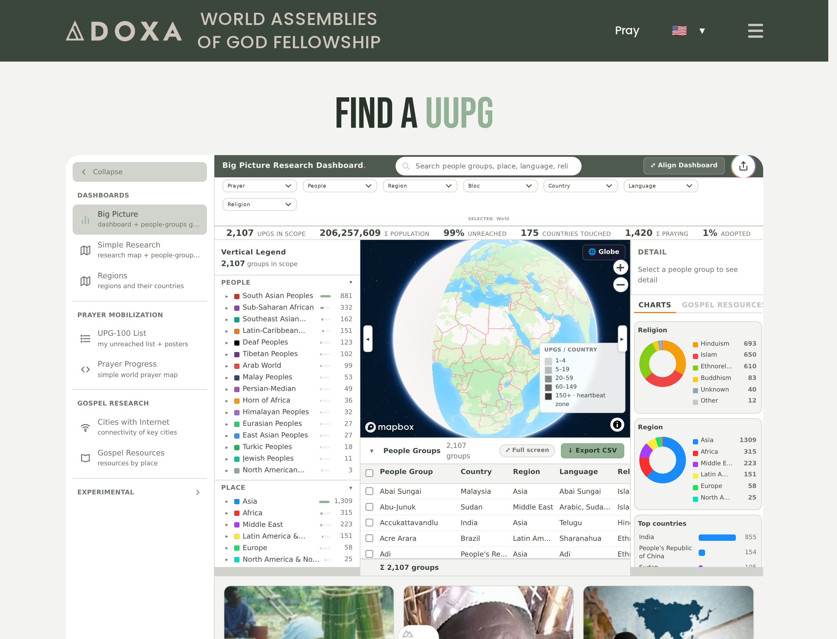The image size is (837, 639).
Task: Toggle the Globe view button
Action: (x=604, y=252)
